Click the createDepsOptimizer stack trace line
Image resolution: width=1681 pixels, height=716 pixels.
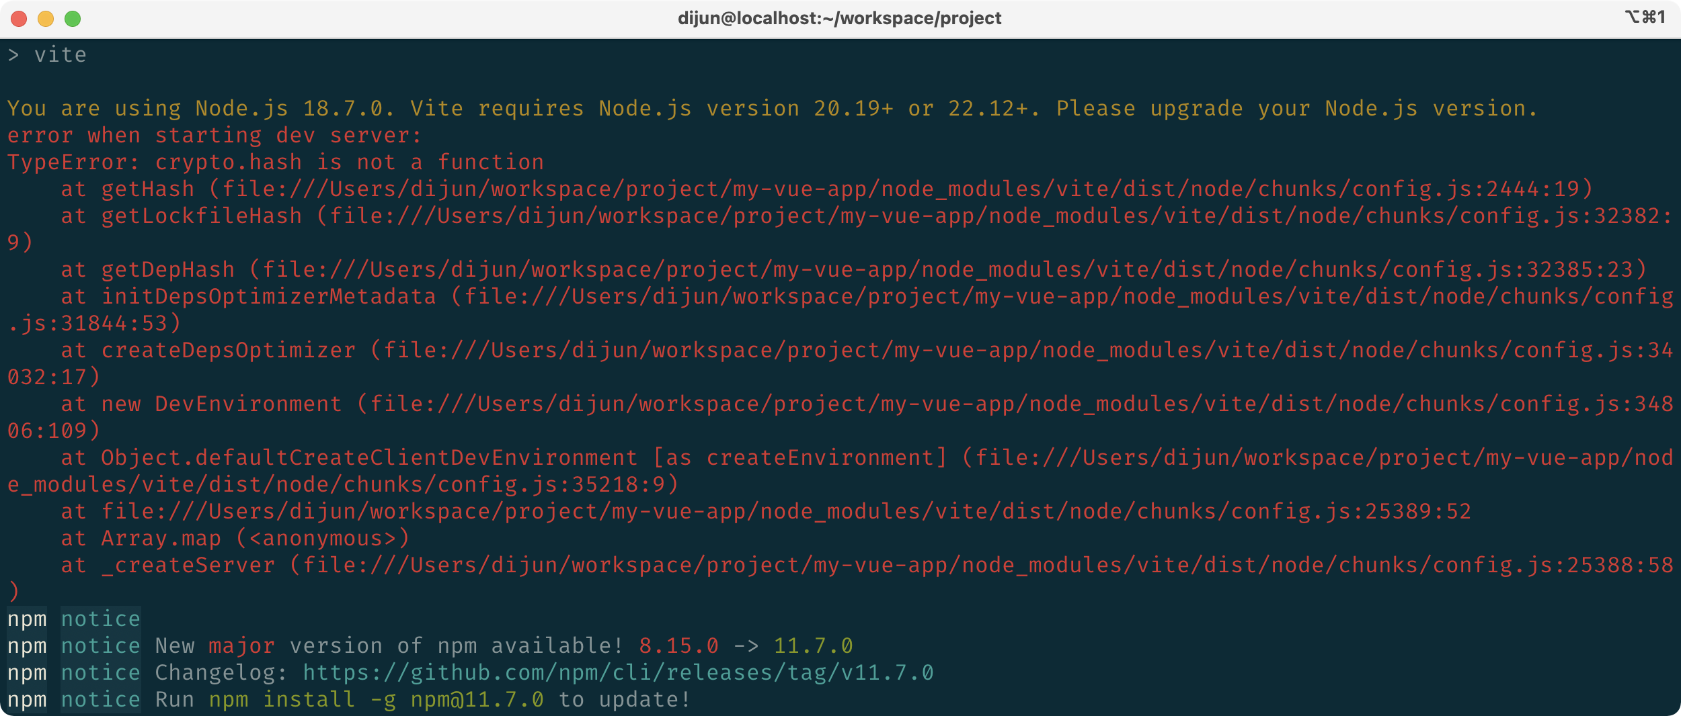[840, 363]
